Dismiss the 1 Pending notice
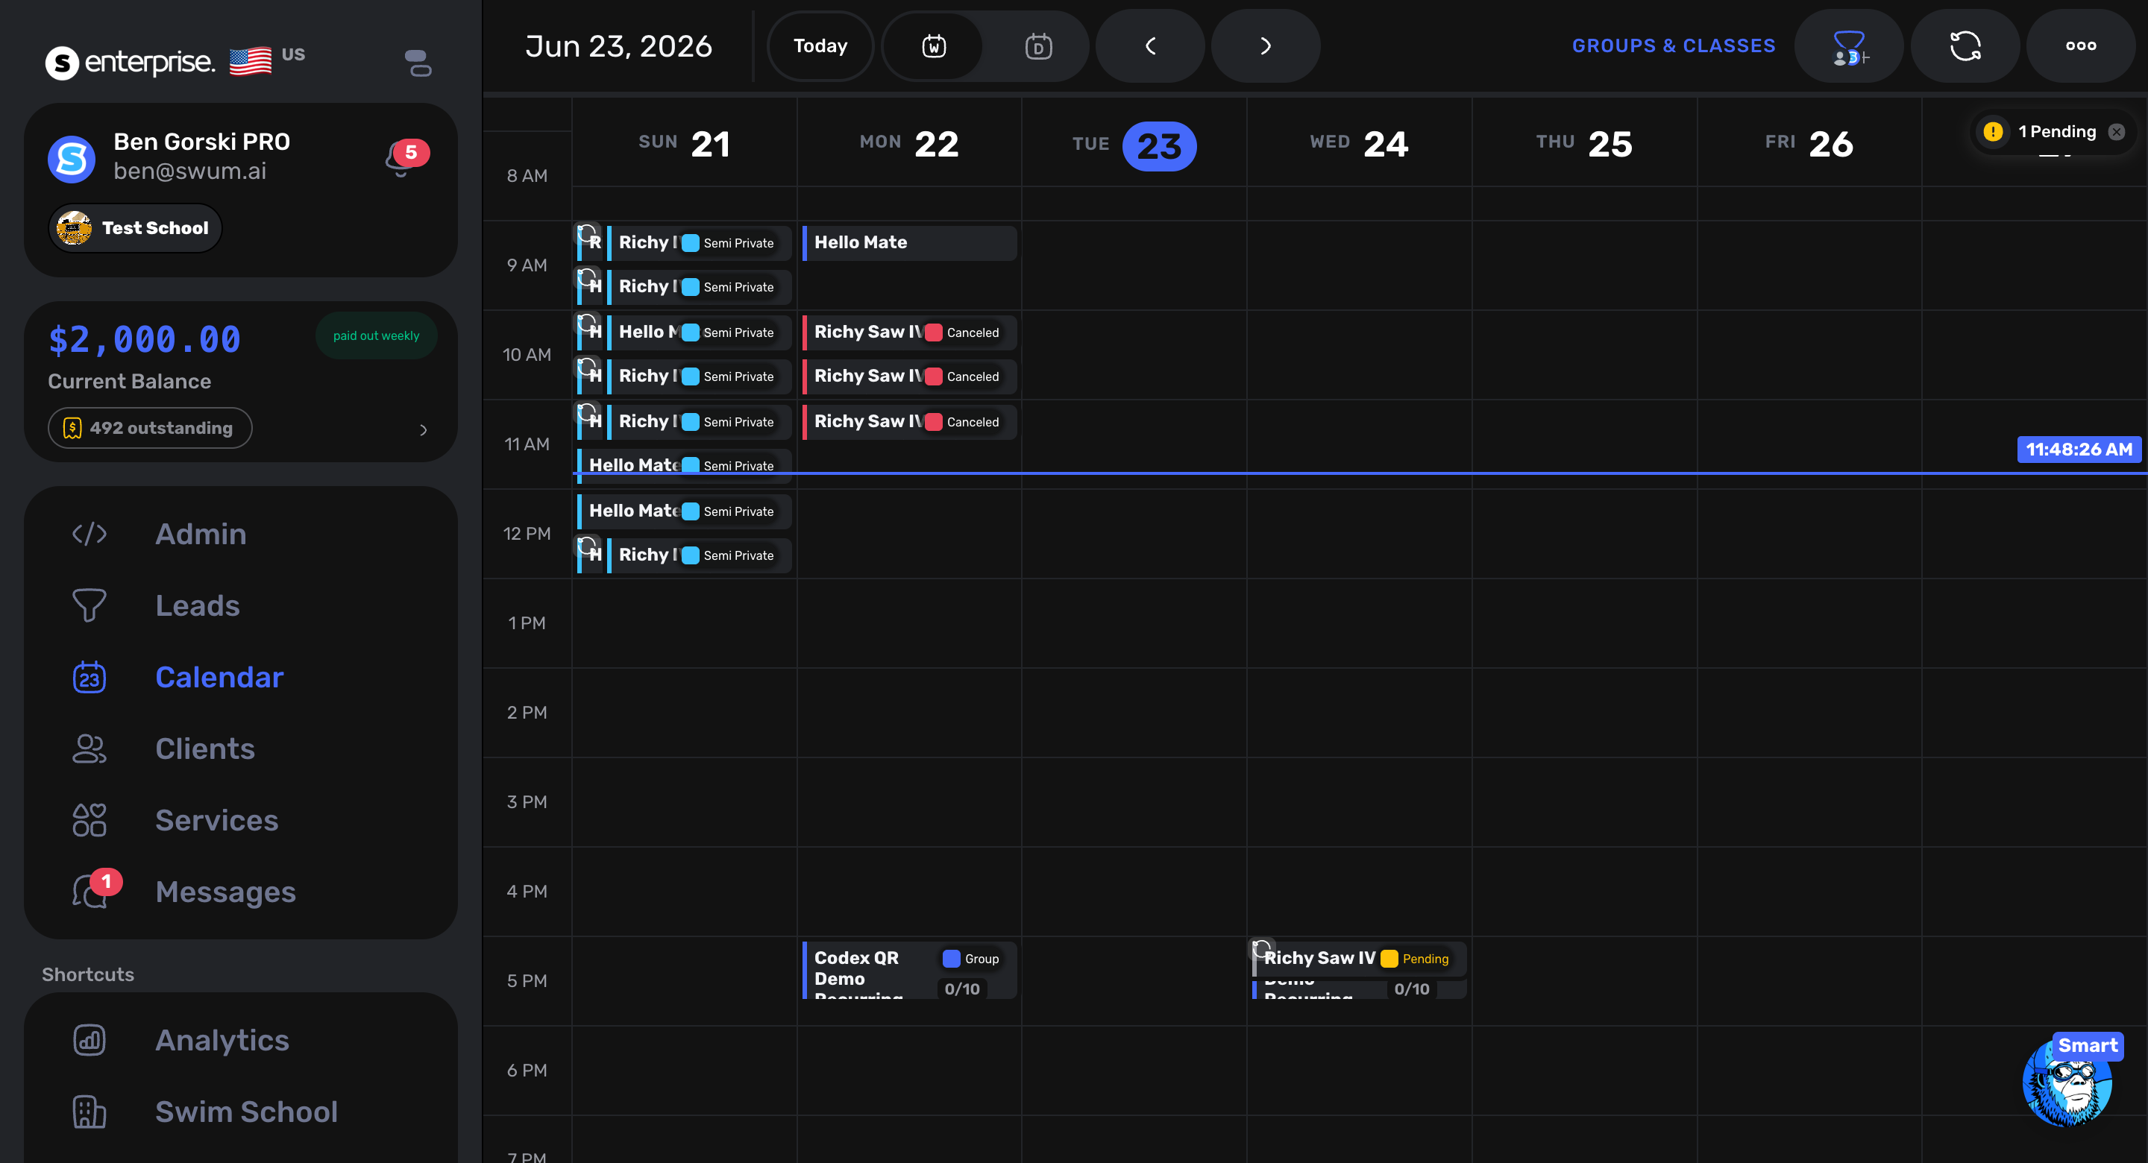 (2117, 132)
